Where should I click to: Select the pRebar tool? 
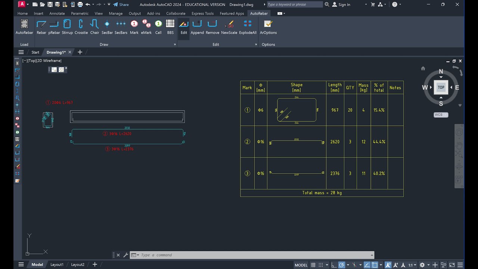tap(54, 27)
